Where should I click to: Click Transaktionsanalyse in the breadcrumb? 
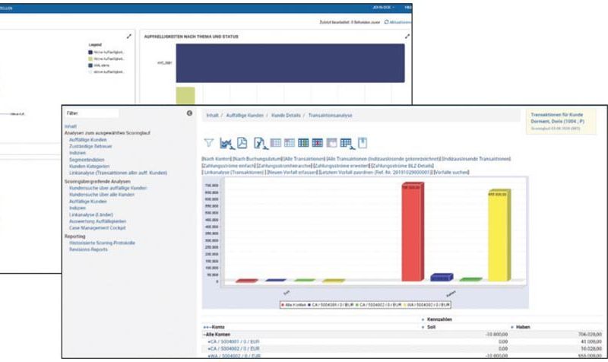point(331,116)
